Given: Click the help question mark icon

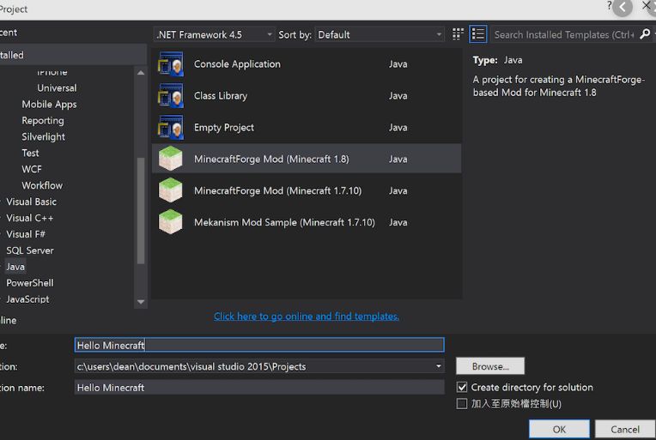Looking at the screenshot, I should 609,6.
